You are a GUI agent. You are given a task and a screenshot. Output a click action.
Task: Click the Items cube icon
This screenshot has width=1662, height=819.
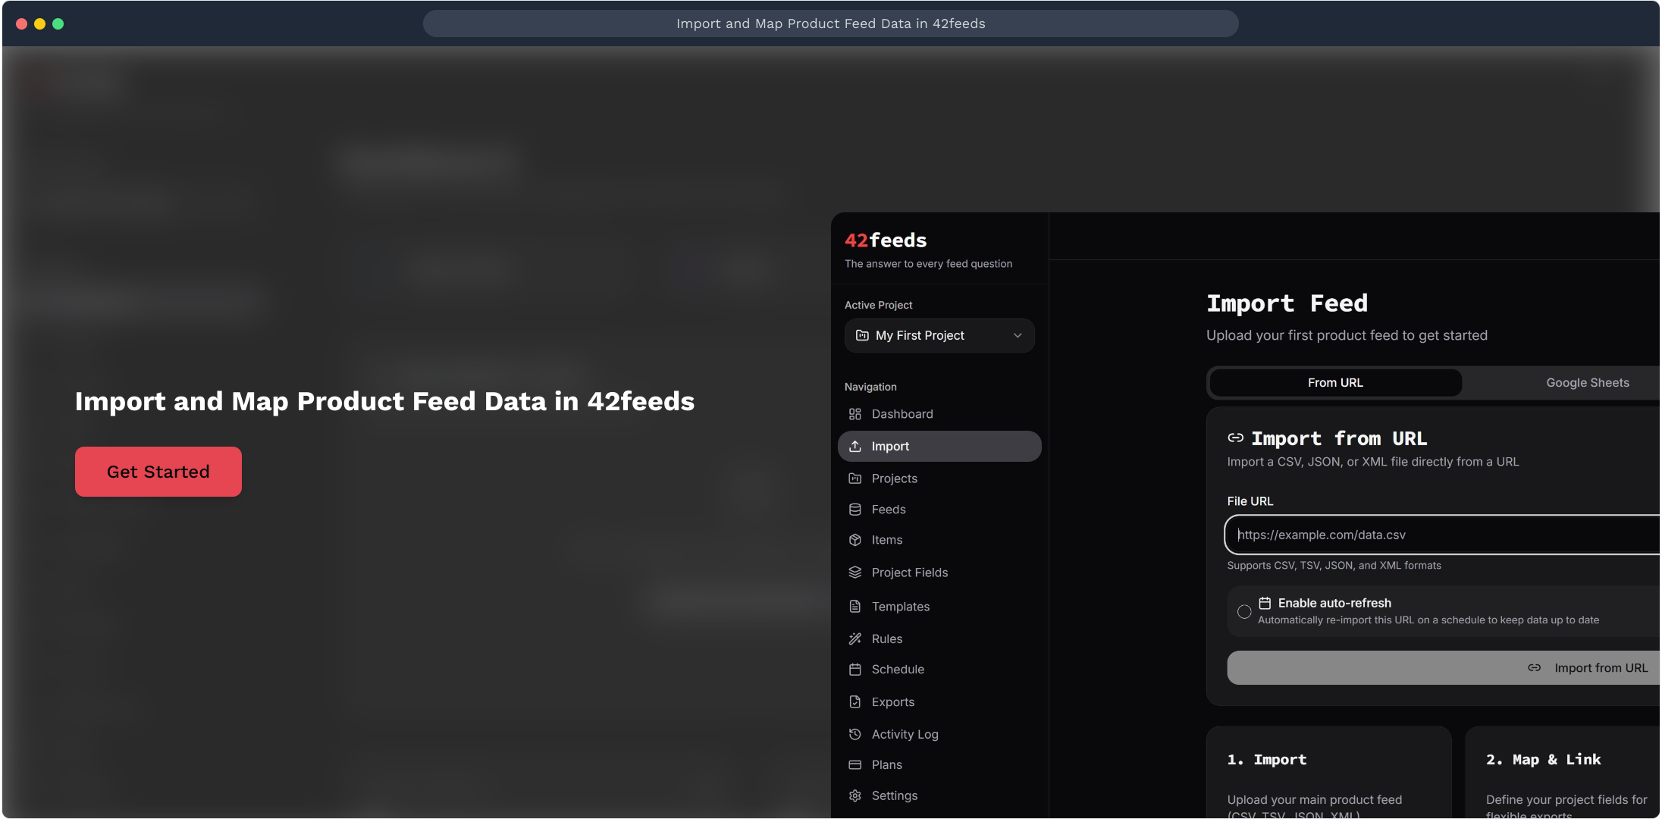[x=855, y=540]
